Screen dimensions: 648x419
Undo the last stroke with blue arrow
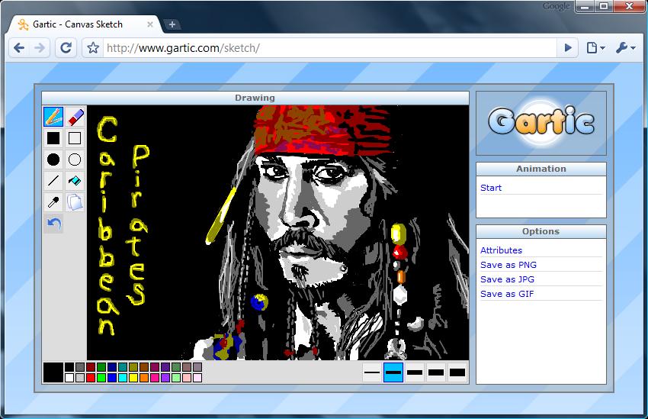pyautogui.click(x=53, y=224)
